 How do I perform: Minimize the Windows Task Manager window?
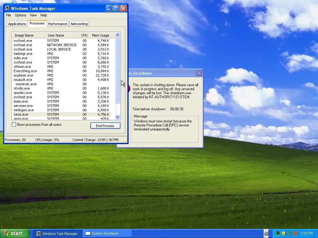tap(109, 8)
